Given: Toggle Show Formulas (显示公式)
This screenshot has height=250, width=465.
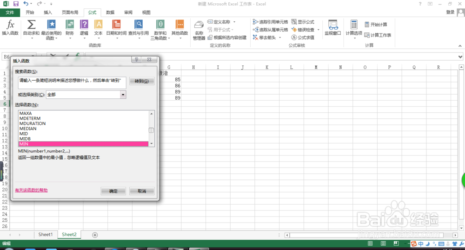Looking at the screenshot, I should (303, 22).
